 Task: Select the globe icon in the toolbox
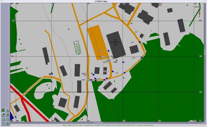click(8, 124)
